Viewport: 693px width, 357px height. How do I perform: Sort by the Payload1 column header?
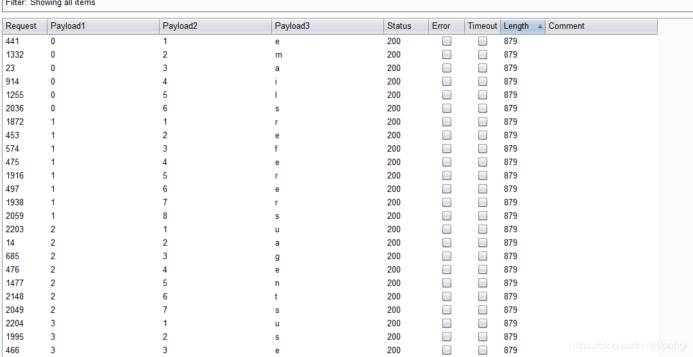pos(103,26)
